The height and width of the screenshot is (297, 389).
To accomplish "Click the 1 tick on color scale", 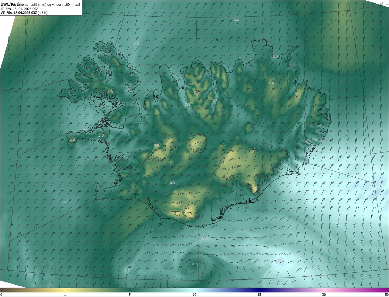I will point(65,295).
